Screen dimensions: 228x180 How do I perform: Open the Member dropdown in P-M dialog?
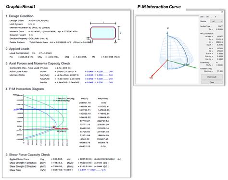pyautogui.click(x=217, y=21)
